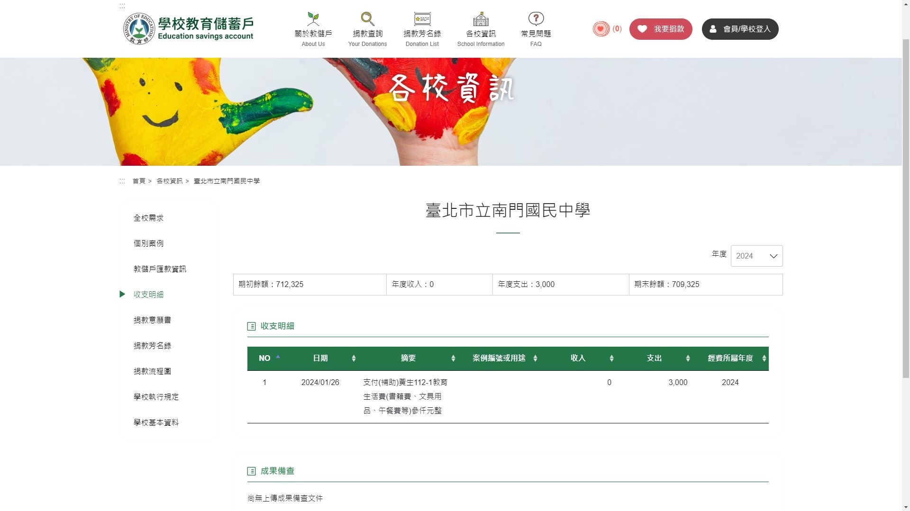Open 捐款意願書 in the sidebar

pyautogui.click(x=152, y=320)
